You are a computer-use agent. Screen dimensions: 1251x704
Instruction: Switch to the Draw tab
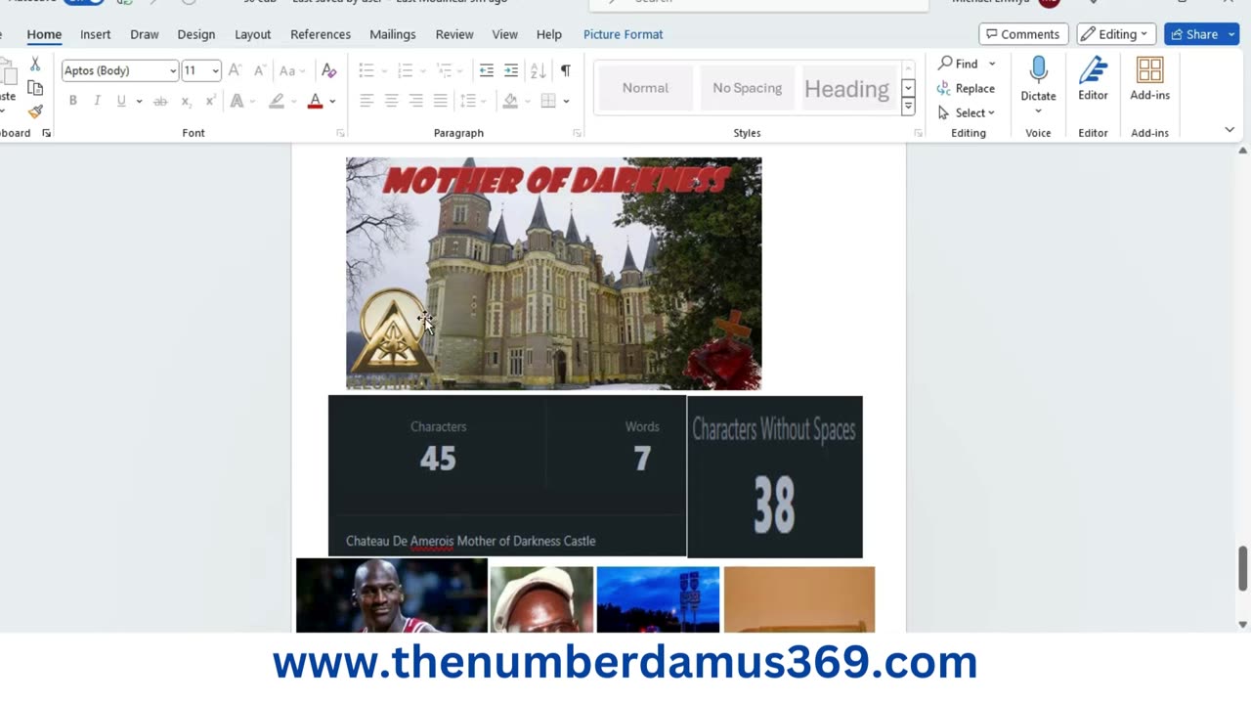tap(144, 34)
